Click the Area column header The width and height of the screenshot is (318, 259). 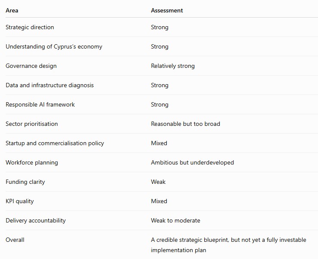pos(12,10)
